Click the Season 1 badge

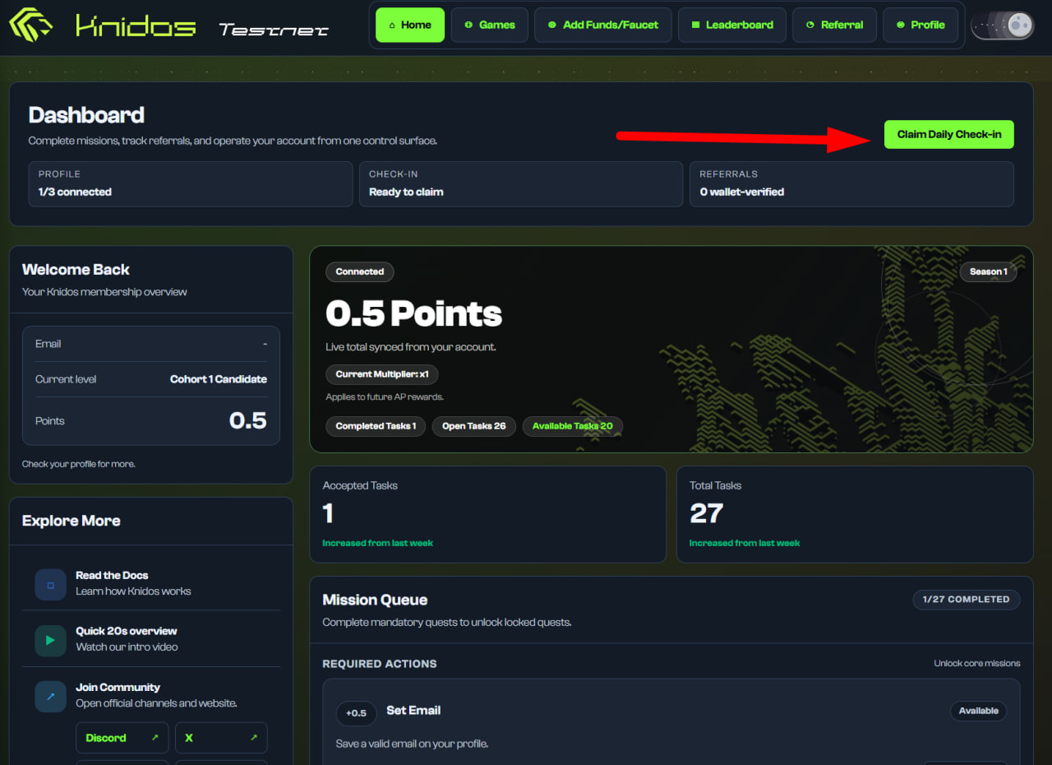pyautogui.click(x=988, y=271)
